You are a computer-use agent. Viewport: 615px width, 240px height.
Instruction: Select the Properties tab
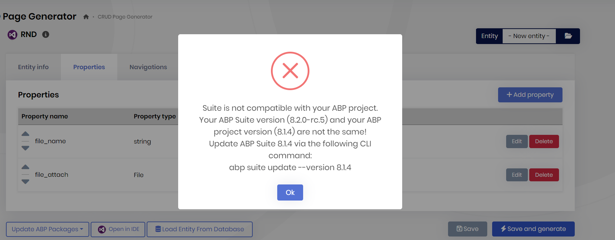coord(89,67)
